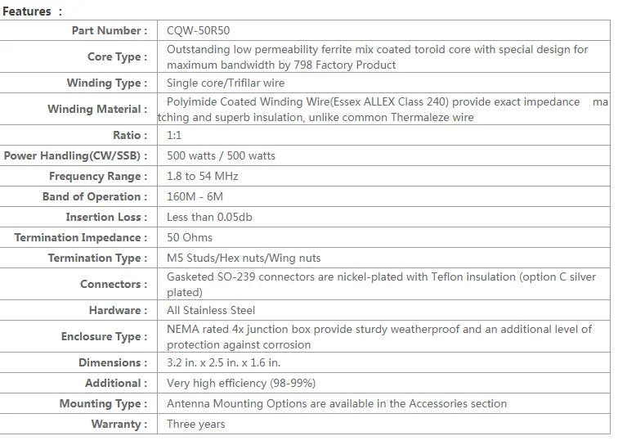Click the Core Type label
This screenshot has width=618, height=445.
[117, 56]
